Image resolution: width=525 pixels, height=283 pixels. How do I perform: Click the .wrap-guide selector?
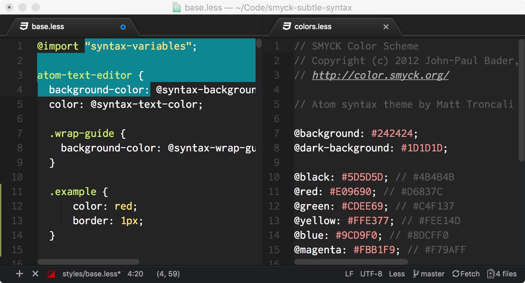point(82,134)
